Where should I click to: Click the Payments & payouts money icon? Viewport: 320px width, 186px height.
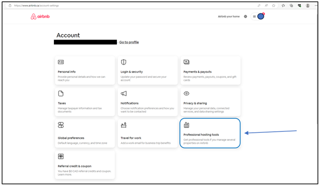click(x=186, y=62)
